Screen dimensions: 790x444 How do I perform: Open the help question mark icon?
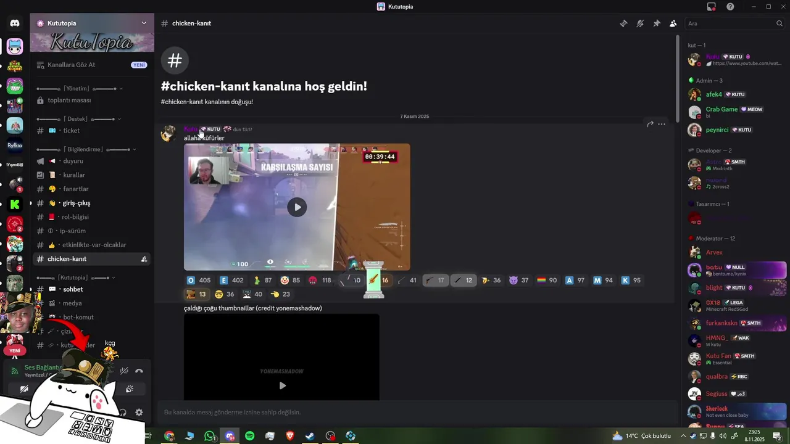pyautogui.click(x=730, y=7)
